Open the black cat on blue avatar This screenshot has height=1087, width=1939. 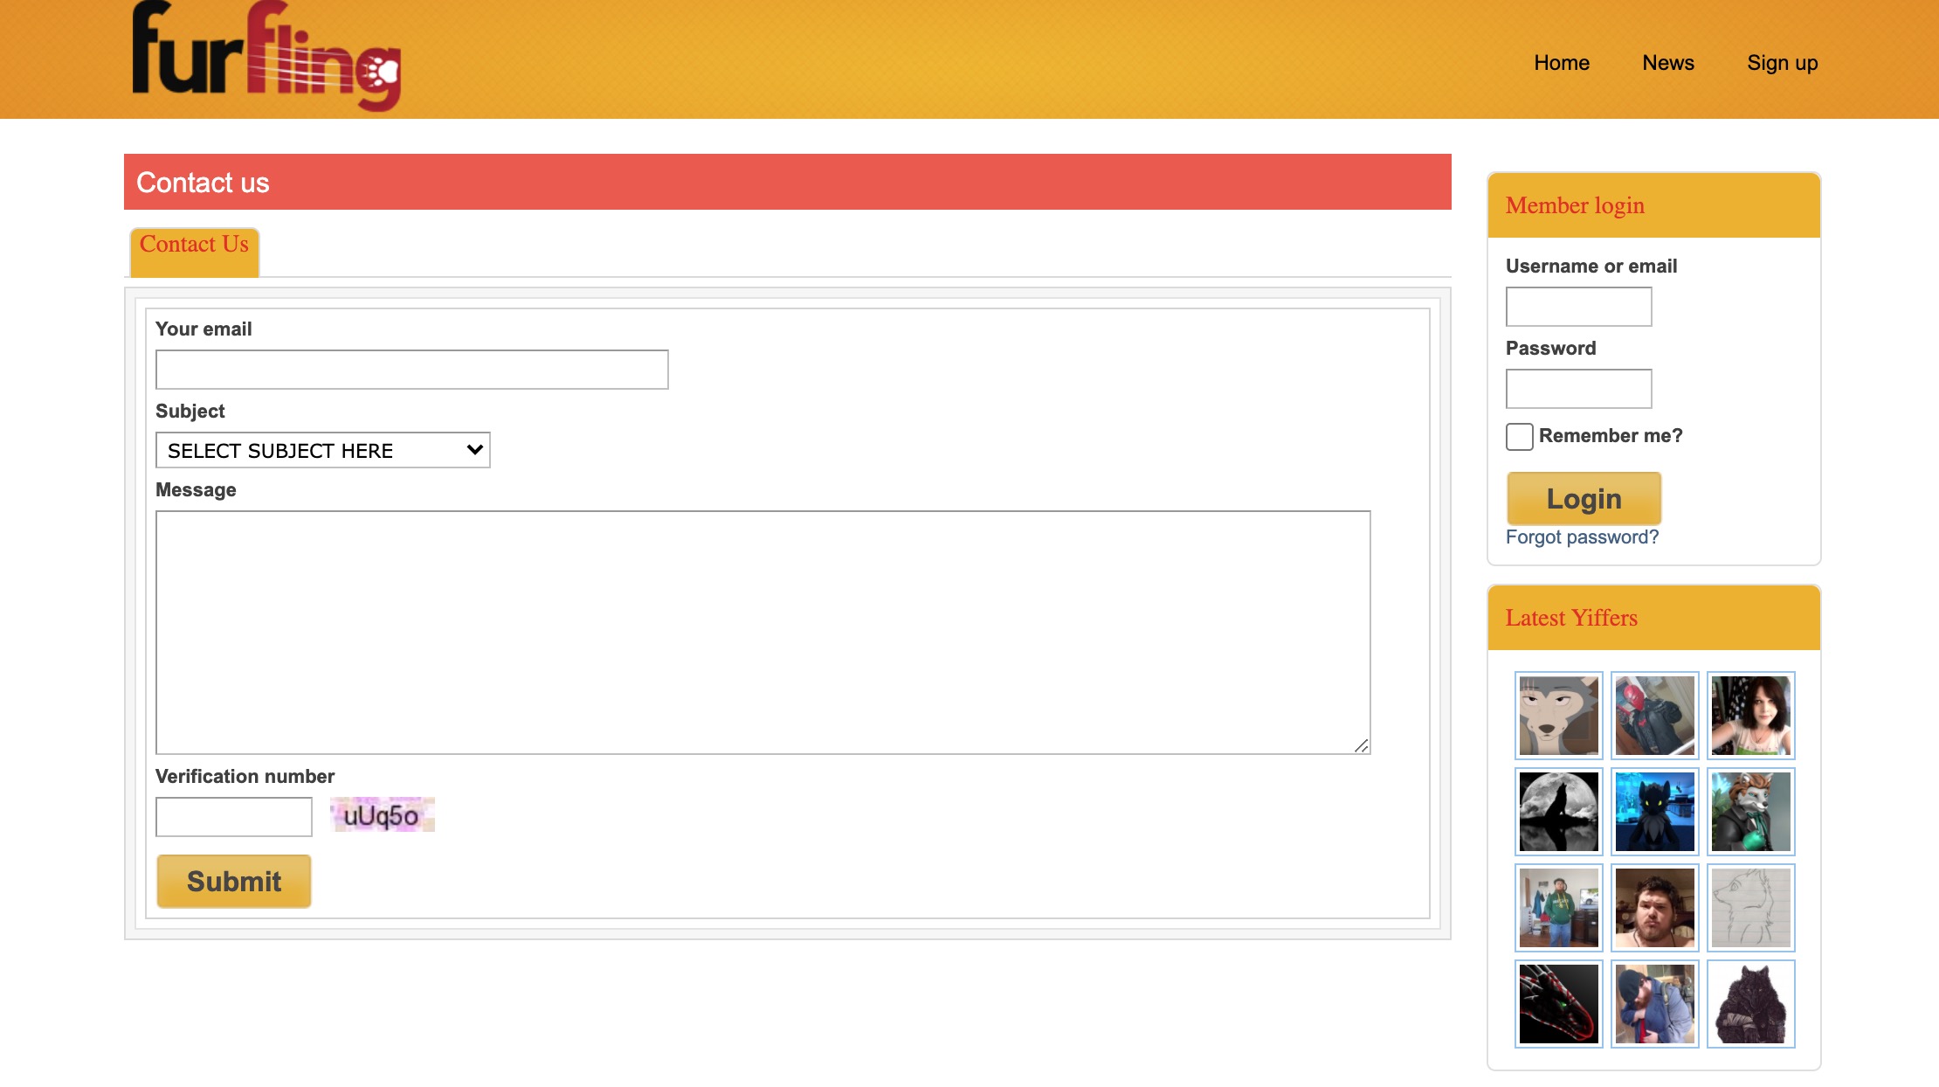[x=1655, y=812]
